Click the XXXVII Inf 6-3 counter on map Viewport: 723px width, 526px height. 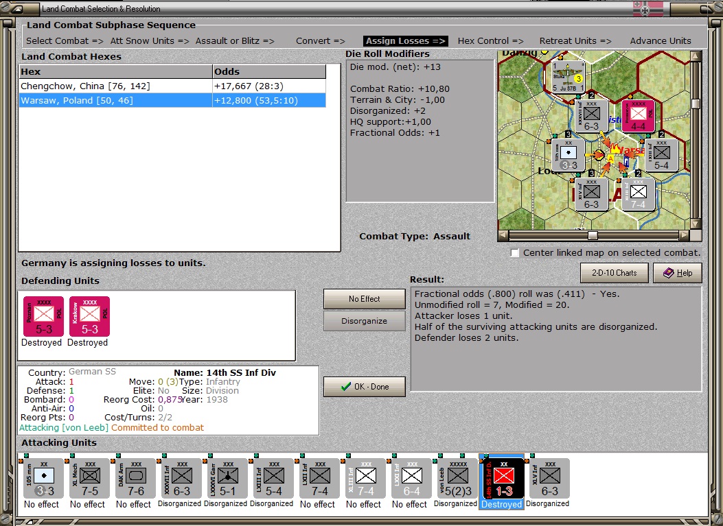(592, 116)
